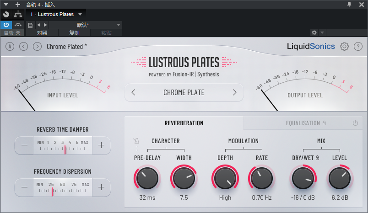Click the 复制 copy button
This screenshot has width=368, height=213.
pos(74,33)
